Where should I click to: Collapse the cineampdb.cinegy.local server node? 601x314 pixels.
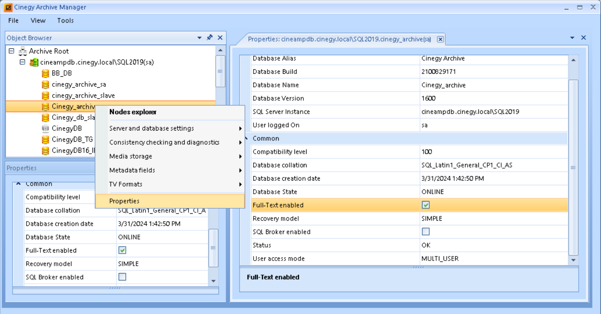pos(22,62)
